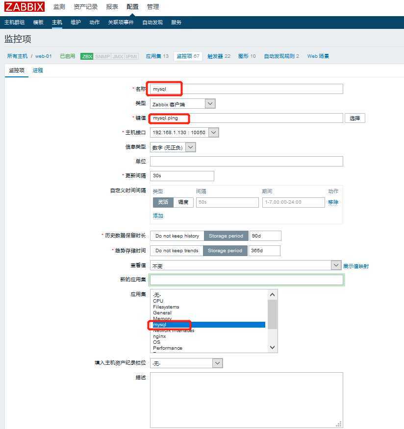Screen dimensions: 404x429
Task: Switch to the 监控项 form tab
Action: (17, 71)
